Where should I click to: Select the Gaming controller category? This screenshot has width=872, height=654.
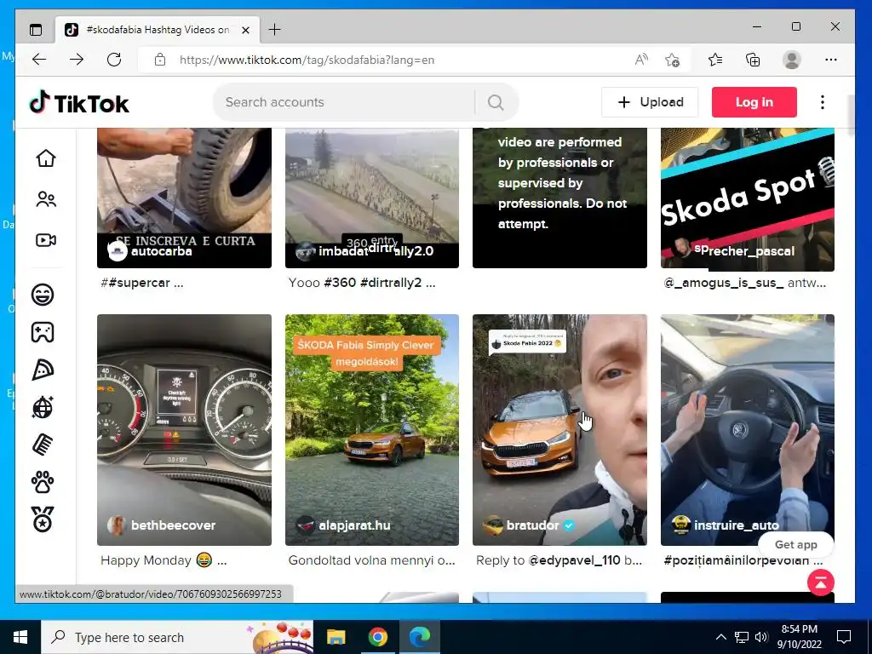[43, 332]
